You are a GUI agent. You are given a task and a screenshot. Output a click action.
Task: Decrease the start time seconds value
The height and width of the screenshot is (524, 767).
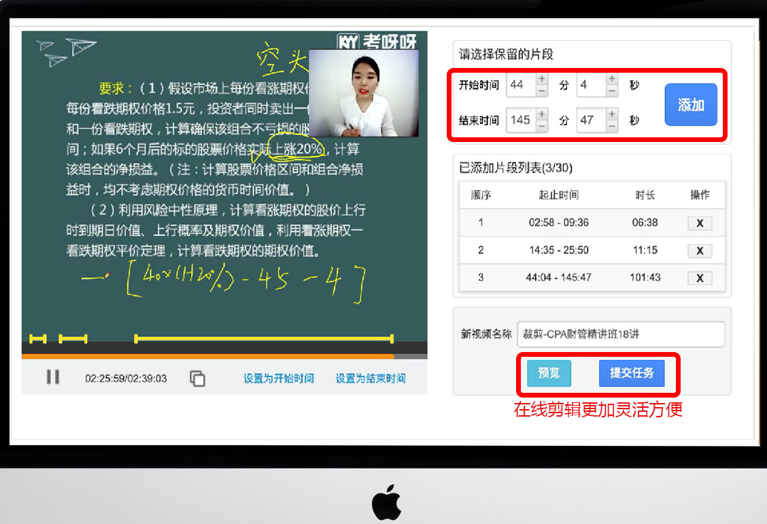tap(612, 90)
